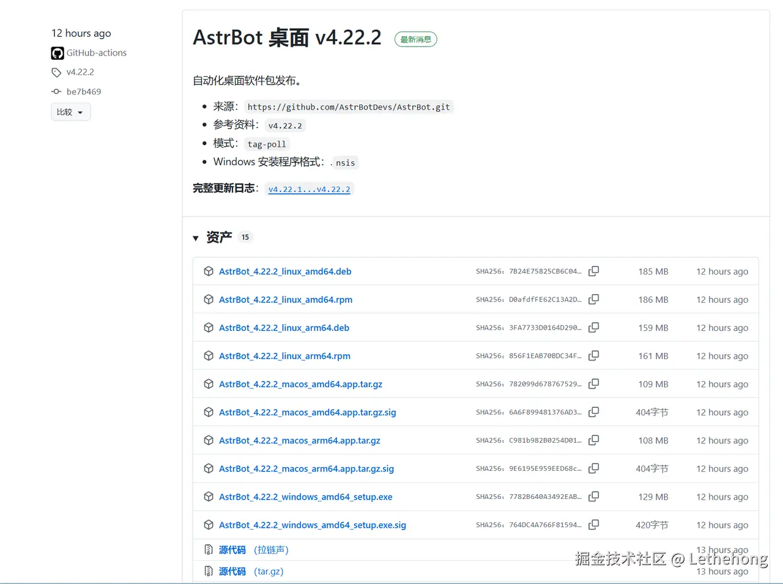783x584 pixels.
Task: Copy SHA256 for macos_amd64.app.tar.gz.sig asset
Action: pyautogui.click(x=593, y=412)
